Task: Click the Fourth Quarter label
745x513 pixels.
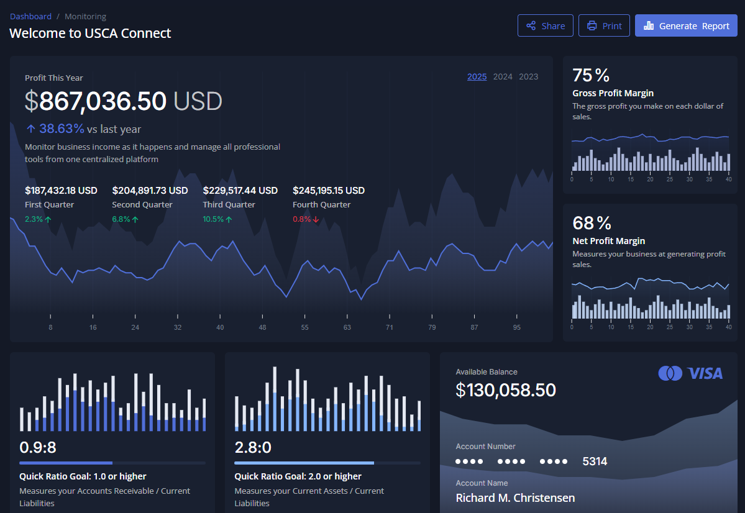Action: click(x=322, y=205)
